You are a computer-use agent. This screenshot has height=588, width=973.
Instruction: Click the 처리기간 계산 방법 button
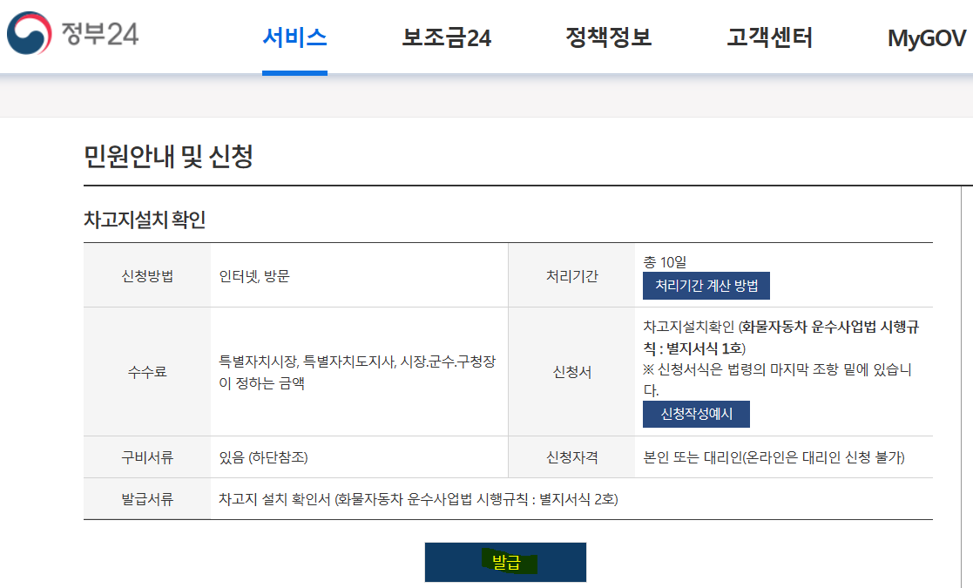707,286
